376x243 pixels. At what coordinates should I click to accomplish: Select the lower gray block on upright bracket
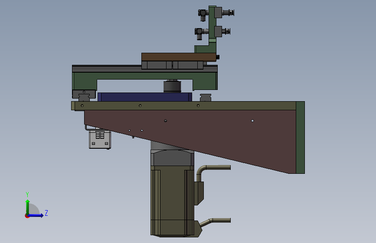pos(218,31)
